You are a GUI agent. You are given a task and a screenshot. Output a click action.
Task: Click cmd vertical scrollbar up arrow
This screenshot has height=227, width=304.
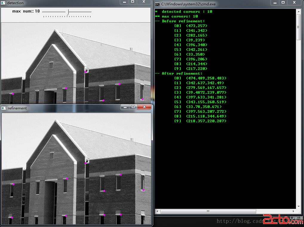click(x=298, y=11)
